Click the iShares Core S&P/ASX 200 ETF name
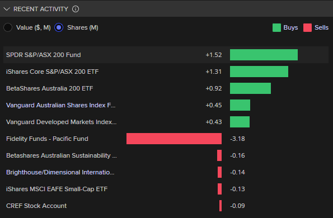Screen dimensions: 333x218 pos(53,72)
